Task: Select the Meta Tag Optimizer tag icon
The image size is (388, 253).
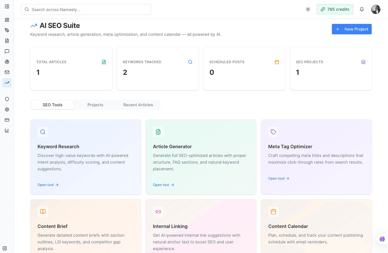Action: coord(273,132)
